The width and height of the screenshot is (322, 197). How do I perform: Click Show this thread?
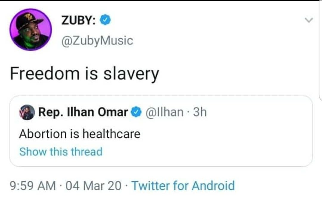(61, 152)
